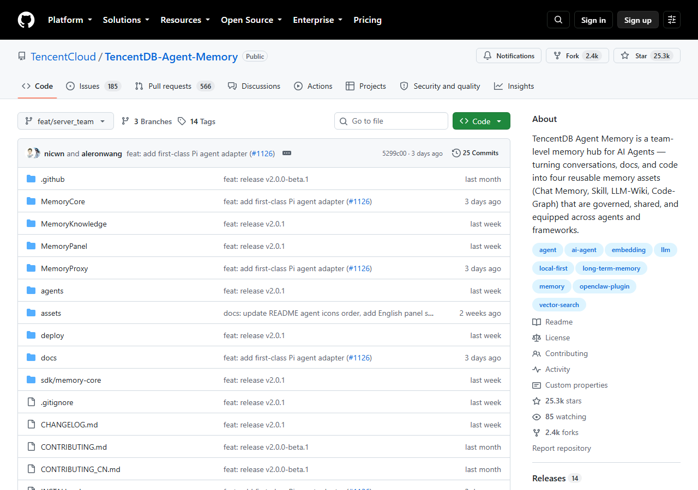
Task: Select the vector-search topic tag
Action: tap(559, 304)
